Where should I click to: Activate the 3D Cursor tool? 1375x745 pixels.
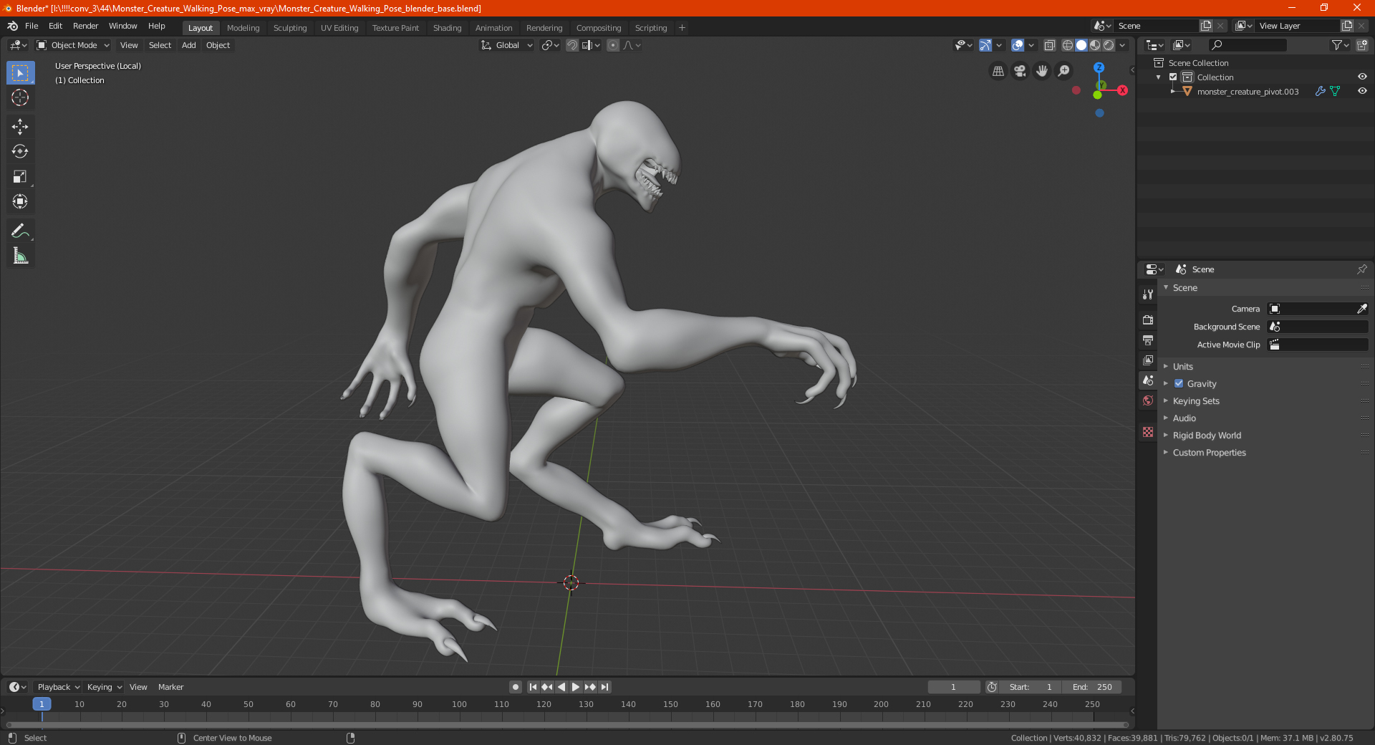[20, 97]
